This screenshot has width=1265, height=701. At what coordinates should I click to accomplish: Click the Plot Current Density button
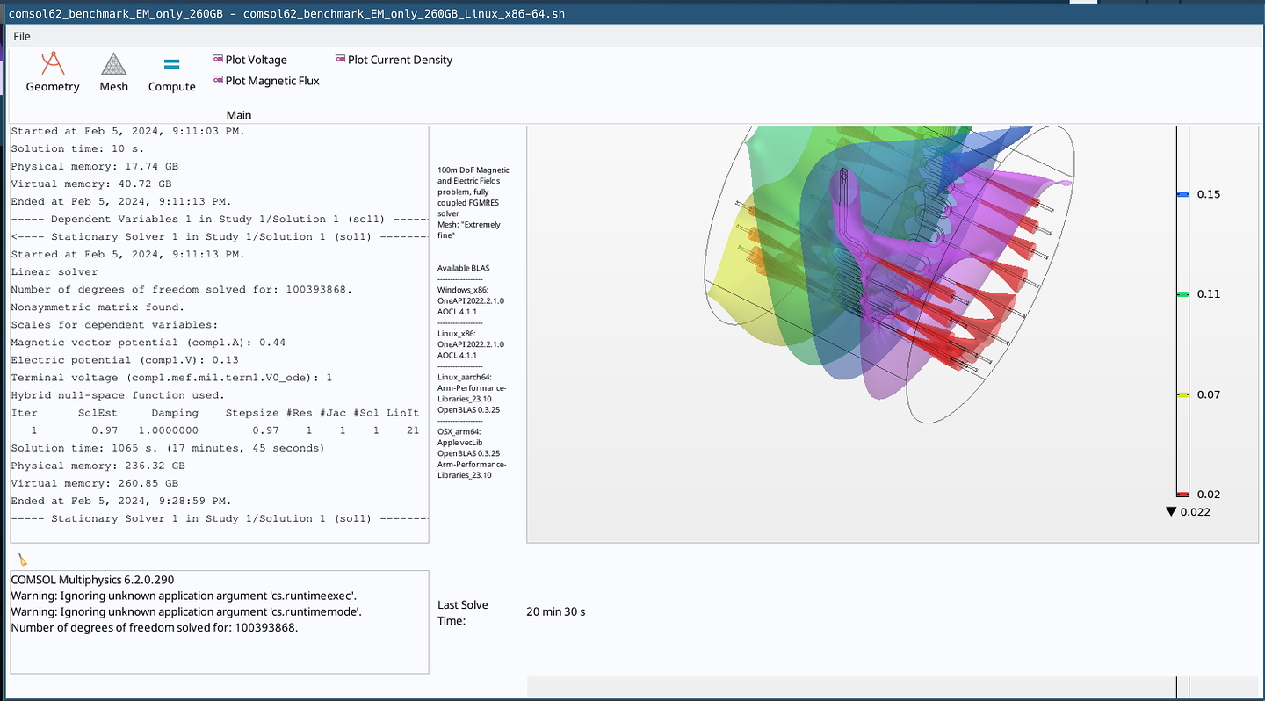coord(400,59)
